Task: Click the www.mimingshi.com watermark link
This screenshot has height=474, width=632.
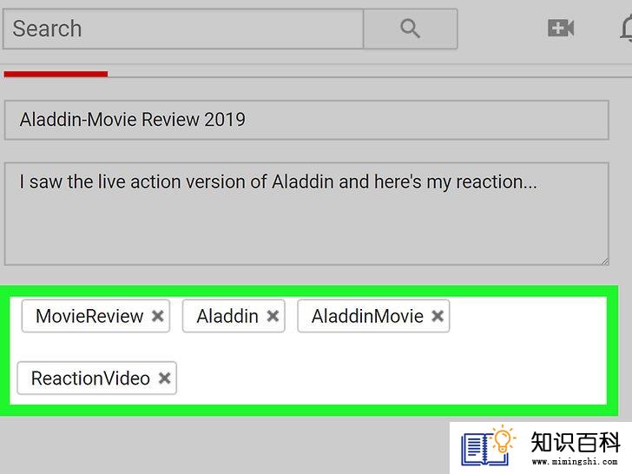Action: (575, 462)
